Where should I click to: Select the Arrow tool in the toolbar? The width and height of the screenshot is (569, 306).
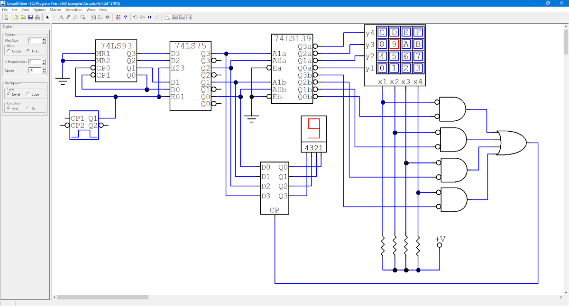pos(47,16)
